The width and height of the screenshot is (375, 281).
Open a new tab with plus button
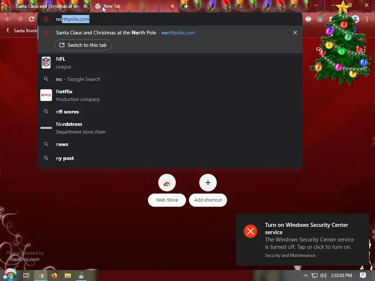point(186,7)
